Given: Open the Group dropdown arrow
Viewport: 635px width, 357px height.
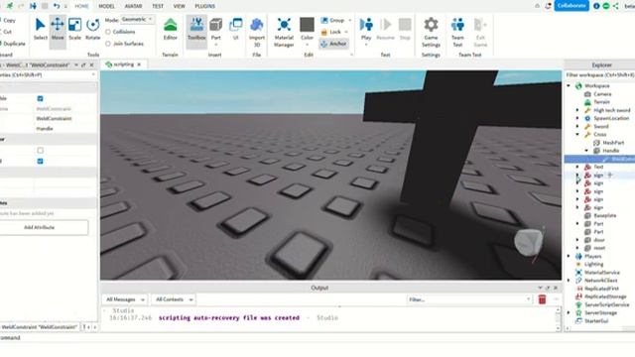Looking at the screenshot, I should pos(350,20).
